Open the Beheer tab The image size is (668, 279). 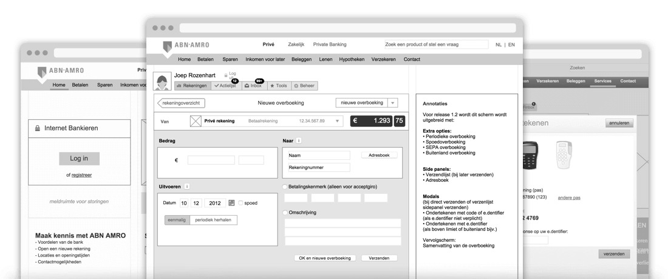pyautogui.click(x=305, y=86)
